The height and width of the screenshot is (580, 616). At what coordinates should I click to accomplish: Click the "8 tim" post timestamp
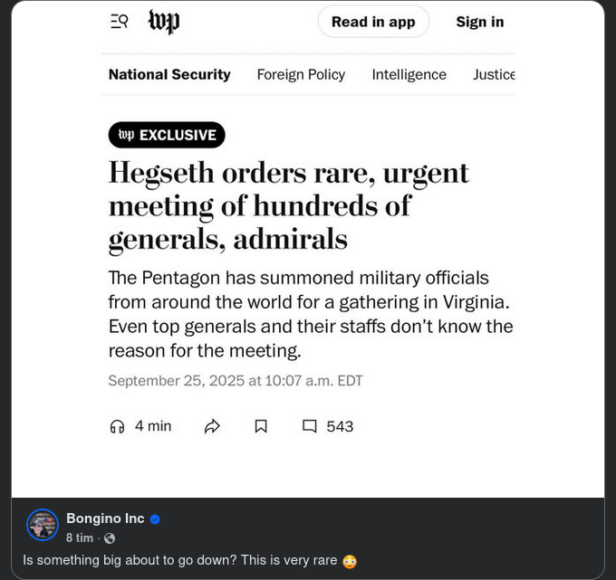[x=80, y=538]
